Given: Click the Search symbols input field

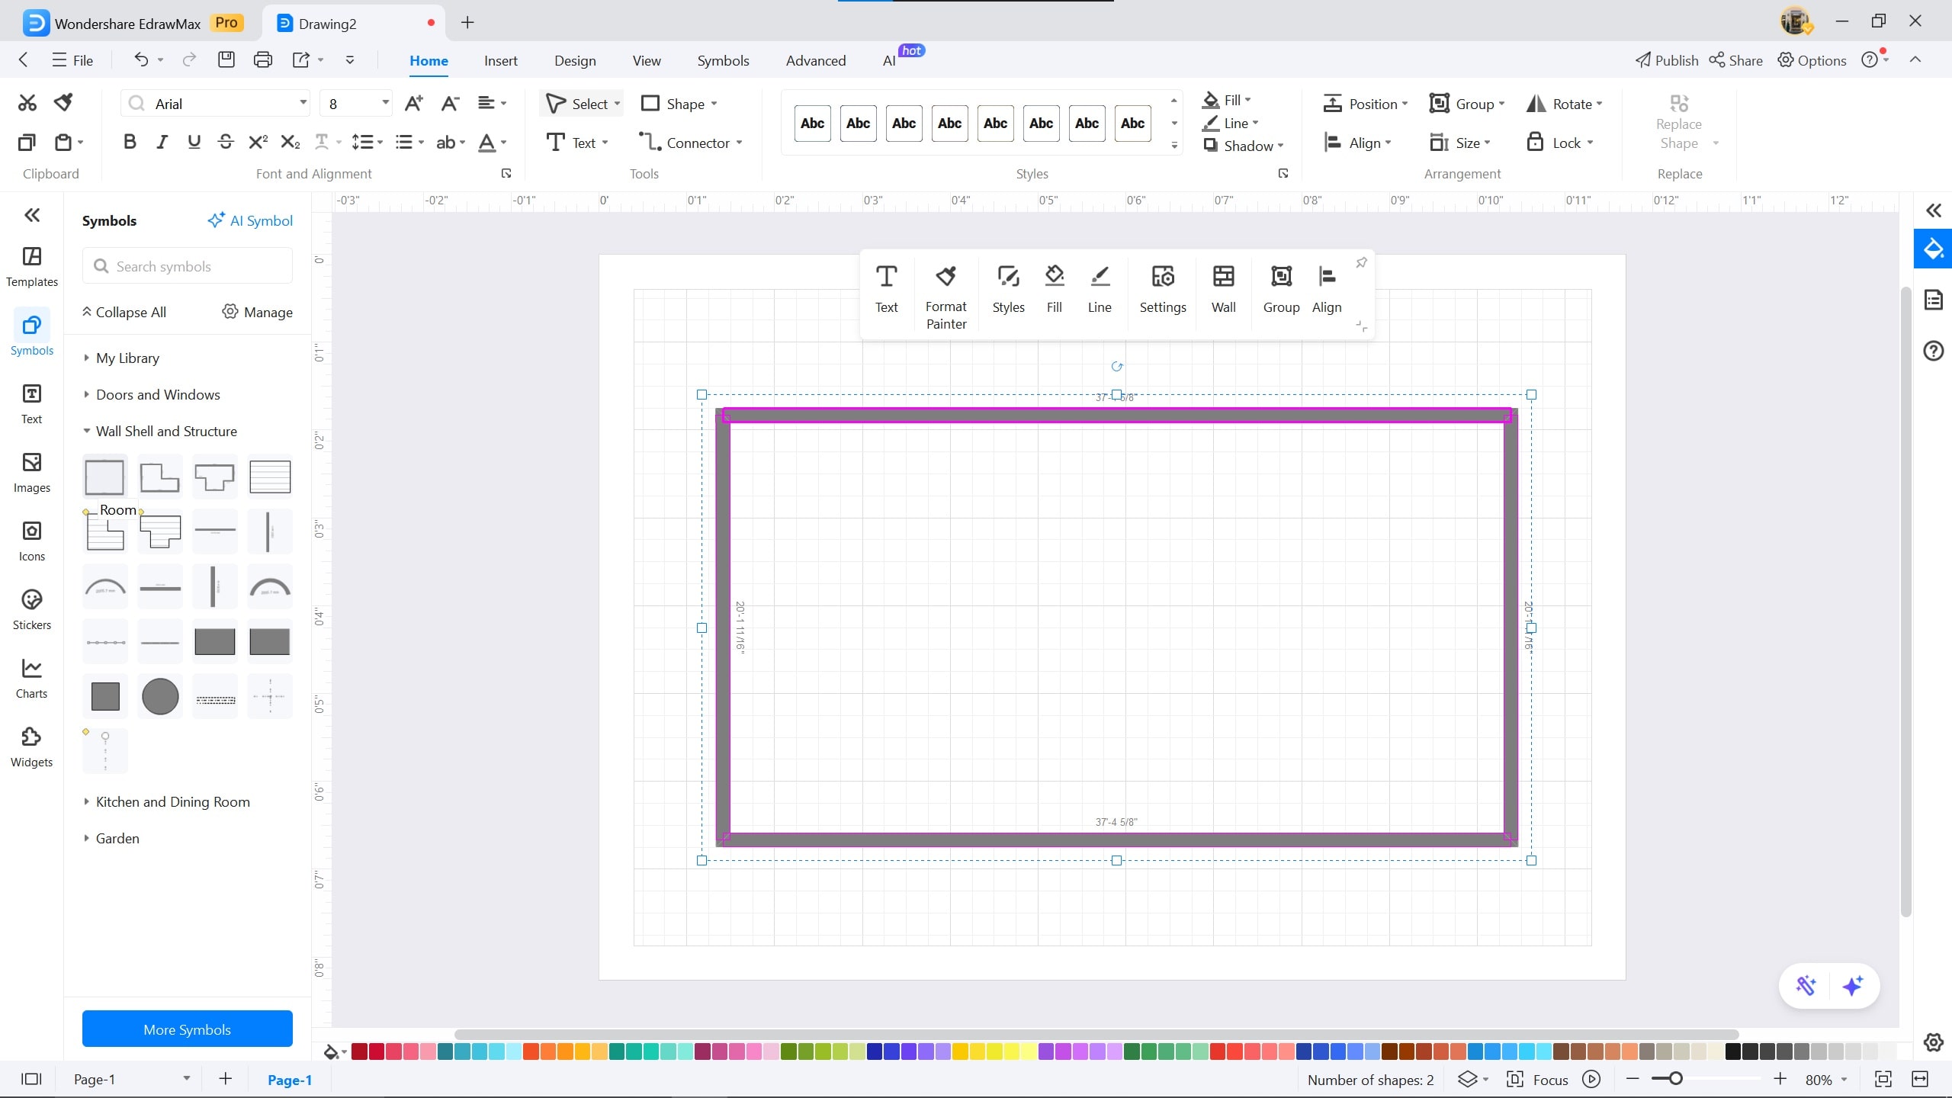Looking at the screenshot, I should pyautogui.click(x=187, y=266).
